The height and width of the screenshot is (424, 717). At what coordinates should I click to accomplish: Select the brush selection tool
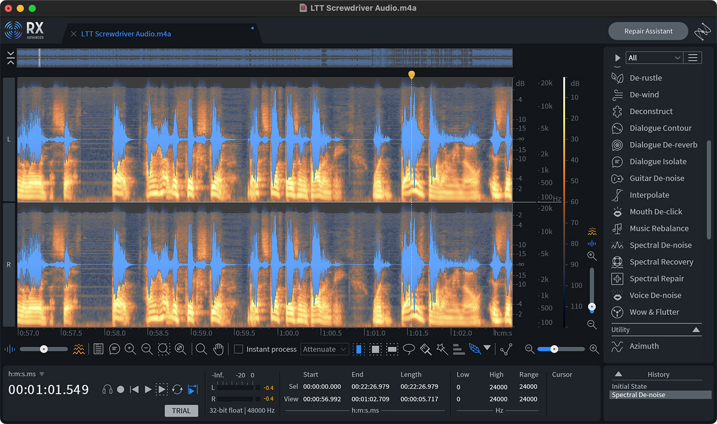click(426, 349)
